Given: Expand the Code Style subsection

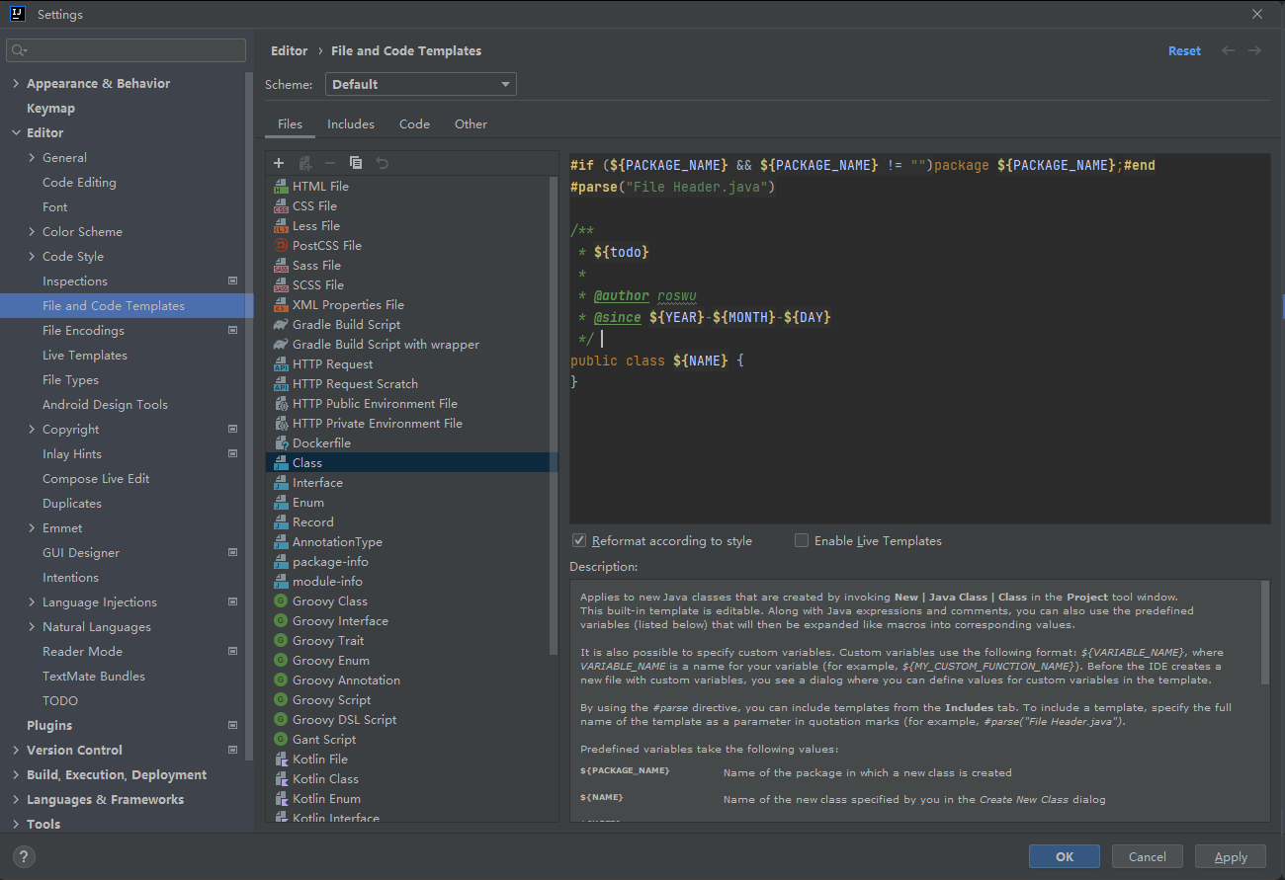Looking at the screenshot, I should 32,256.
